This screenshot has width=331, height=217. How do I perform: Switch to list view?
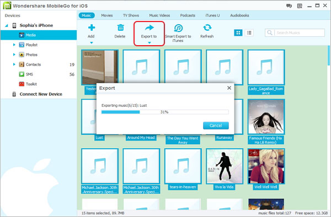point(249,32)
